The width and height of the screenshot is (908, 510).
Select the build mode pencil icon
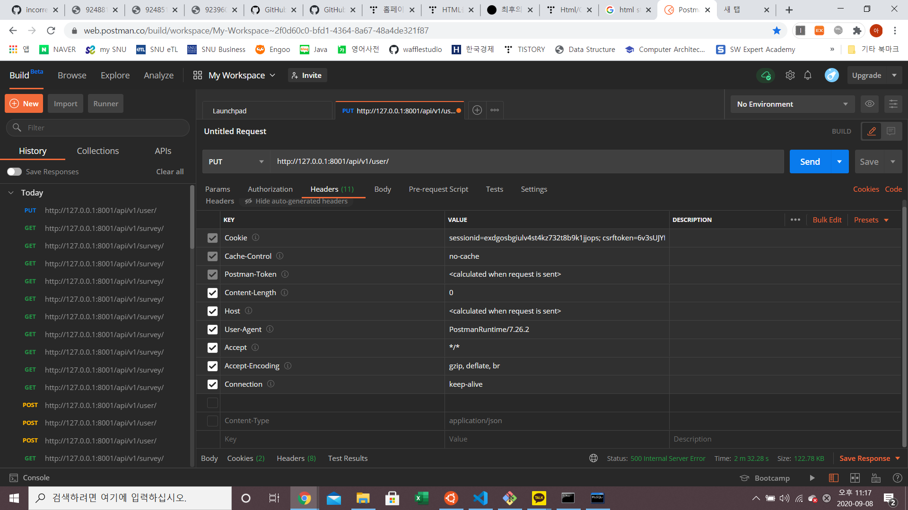(x=872, y=131)
